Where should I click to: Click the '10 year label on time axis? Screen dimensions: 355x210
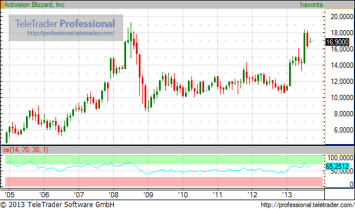(183, 194)
